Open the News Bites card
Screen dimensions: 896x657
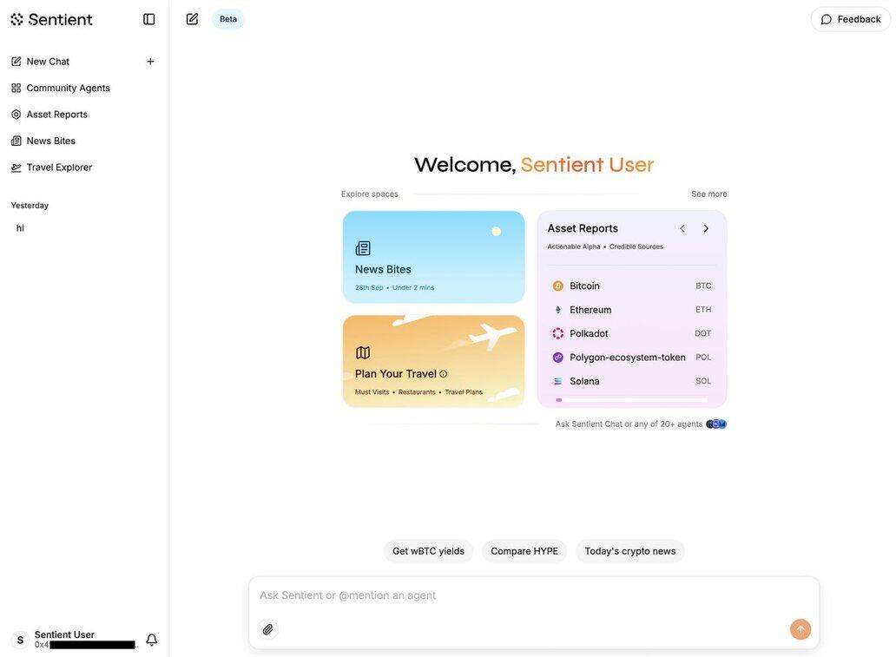434,257
